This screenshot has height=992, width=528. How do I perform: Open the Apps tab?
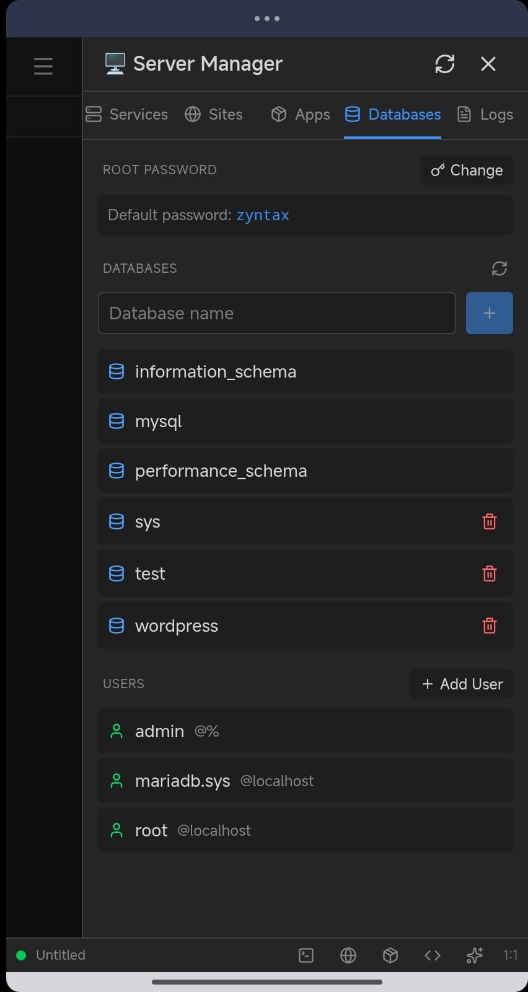(x=301, y=115)
